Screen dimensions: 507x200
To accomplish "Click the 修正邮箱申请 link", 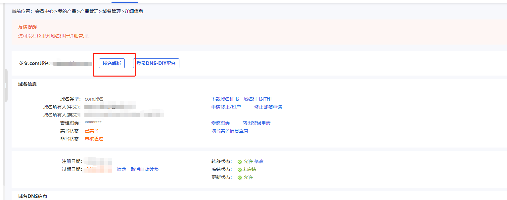I will click(x=268, y=107).
